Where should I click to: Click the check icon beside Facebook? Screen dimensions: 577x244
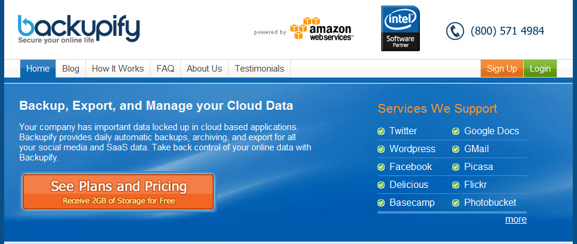pos(381,167)
